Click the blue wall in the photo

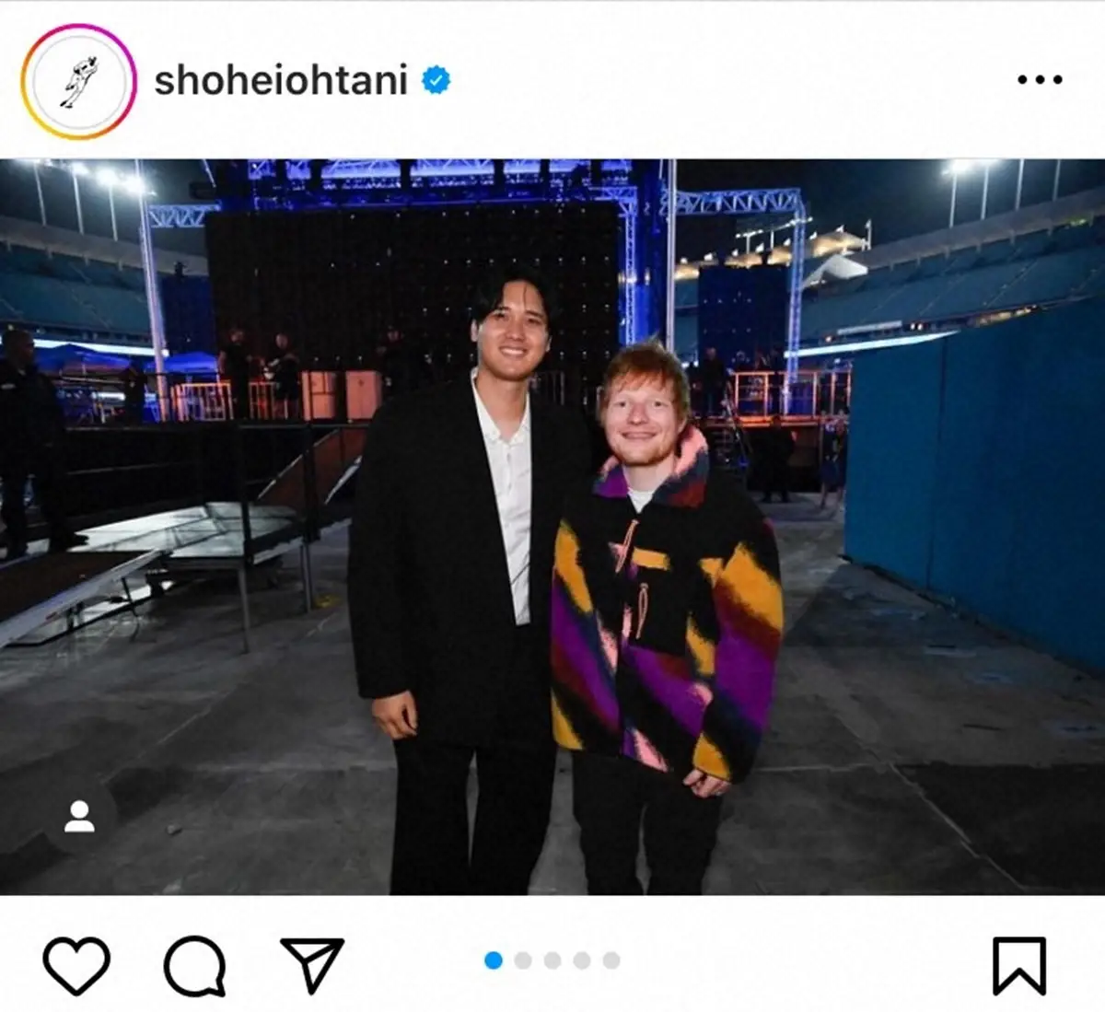click(976, 479)
